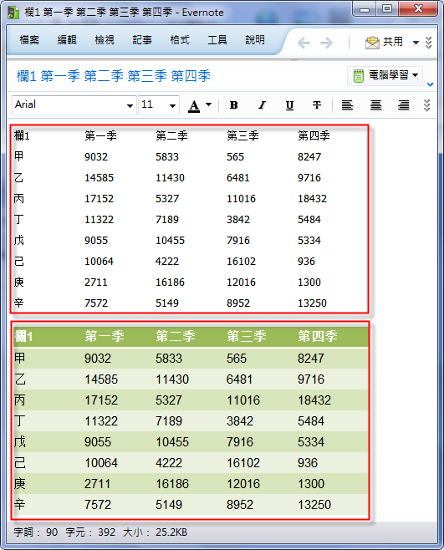Toggle italic formatting
Image resolution: width=444 pixels, height=550 pixels.
[262, 105]
